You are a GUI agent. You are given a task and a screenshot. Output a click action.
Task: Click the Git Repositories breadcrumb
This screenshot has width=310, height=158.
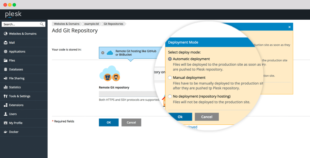coord(113,24)
